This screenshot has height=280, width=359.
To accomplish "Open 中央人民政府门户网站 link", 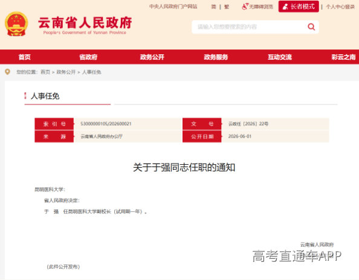I will click(x=173, y=7).
